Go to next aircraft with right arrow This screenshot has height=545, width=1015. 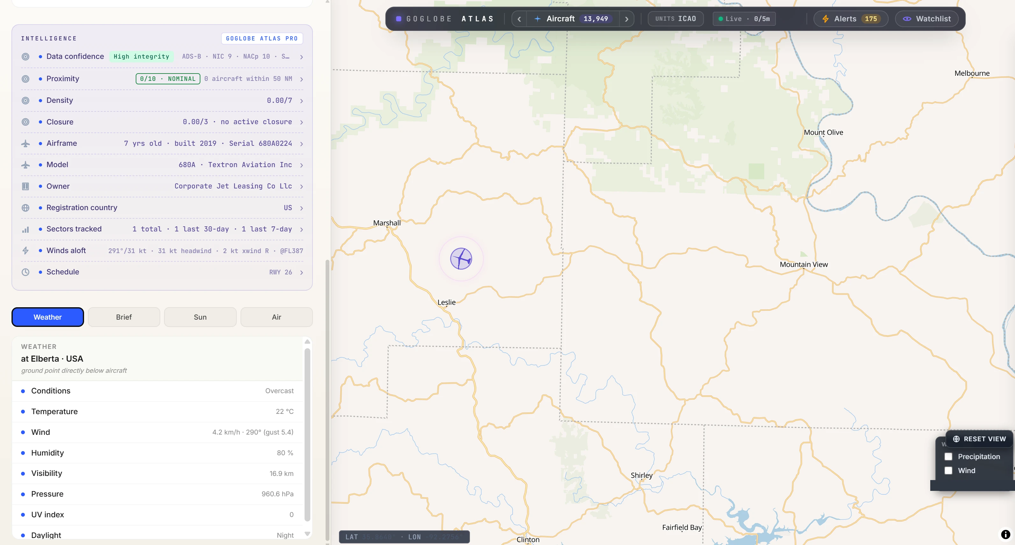click(627, 19)
